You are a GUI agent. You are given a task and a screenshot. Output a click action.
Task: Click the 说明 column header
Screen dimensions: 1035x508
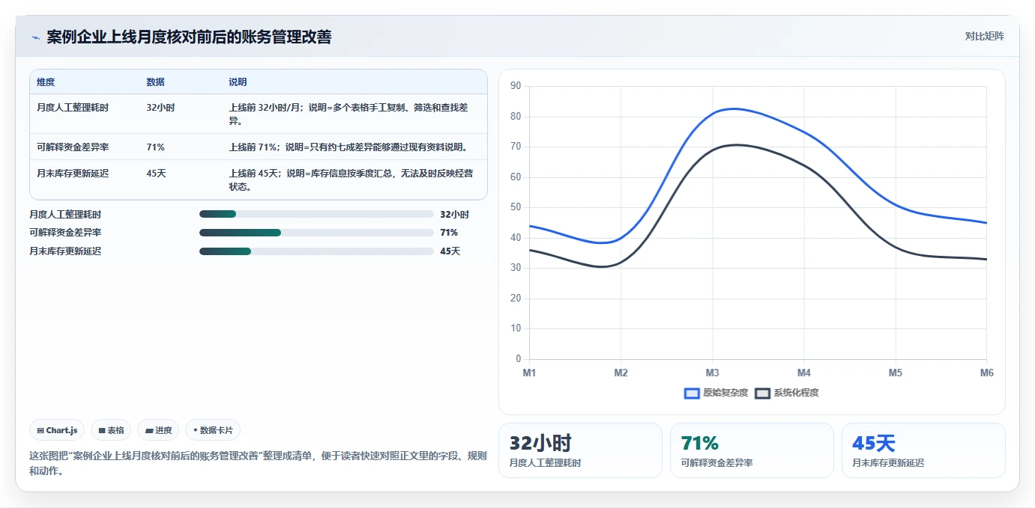click(238, 82)
